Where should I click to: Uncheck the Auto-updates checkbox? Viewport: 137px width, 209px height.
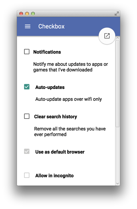coord(27,87)
